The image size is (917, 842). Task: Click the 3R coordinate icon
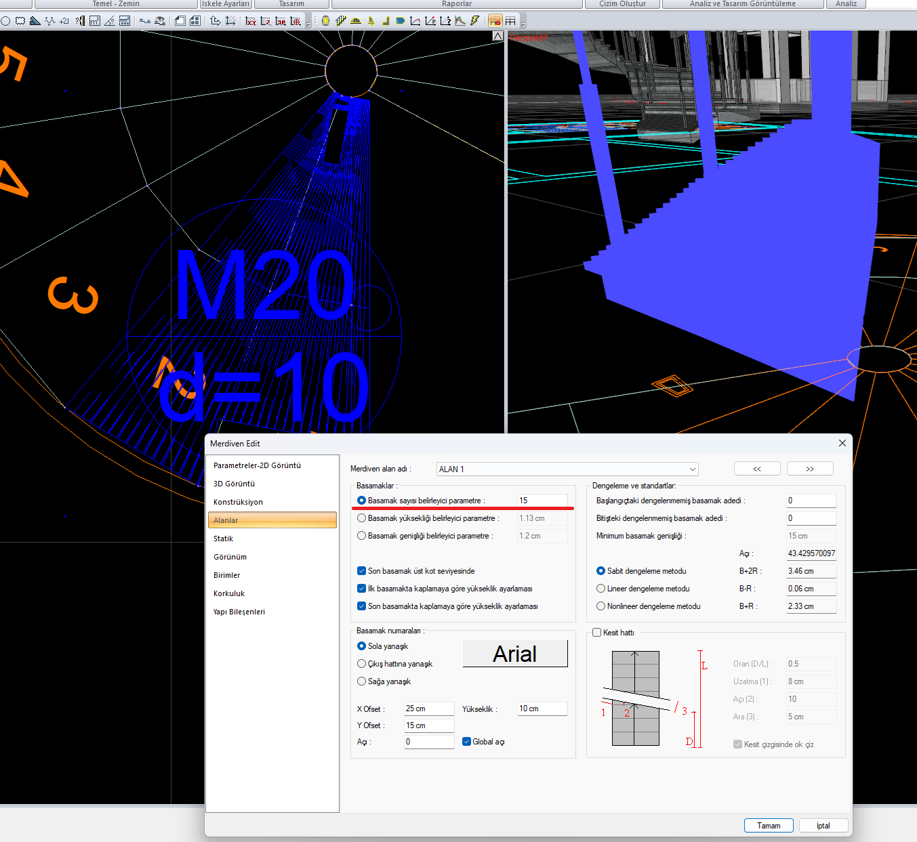tap(281, 21)
